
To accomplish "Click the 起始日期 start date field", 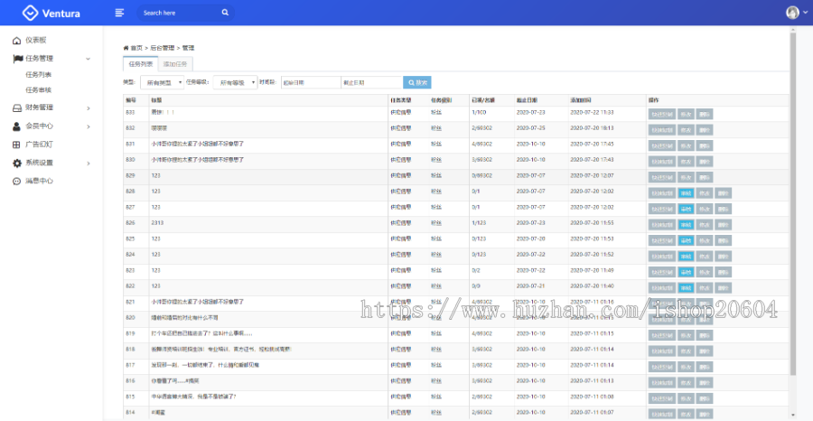I will coord(309,82).
